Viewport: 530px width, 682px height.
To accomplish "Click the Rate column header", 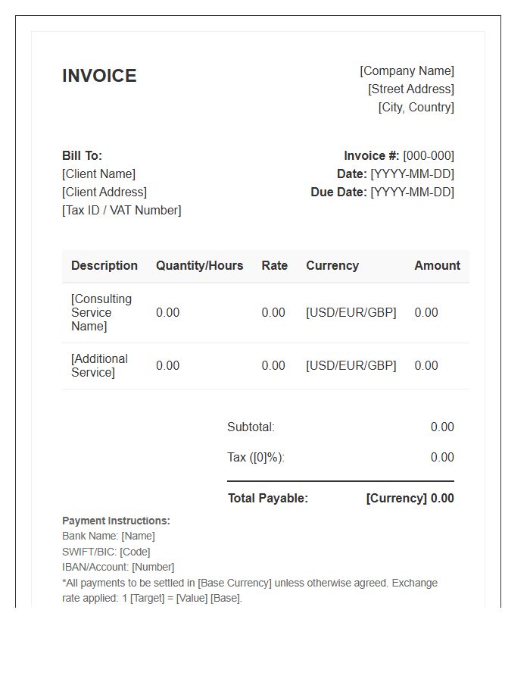I will [275, 266].
